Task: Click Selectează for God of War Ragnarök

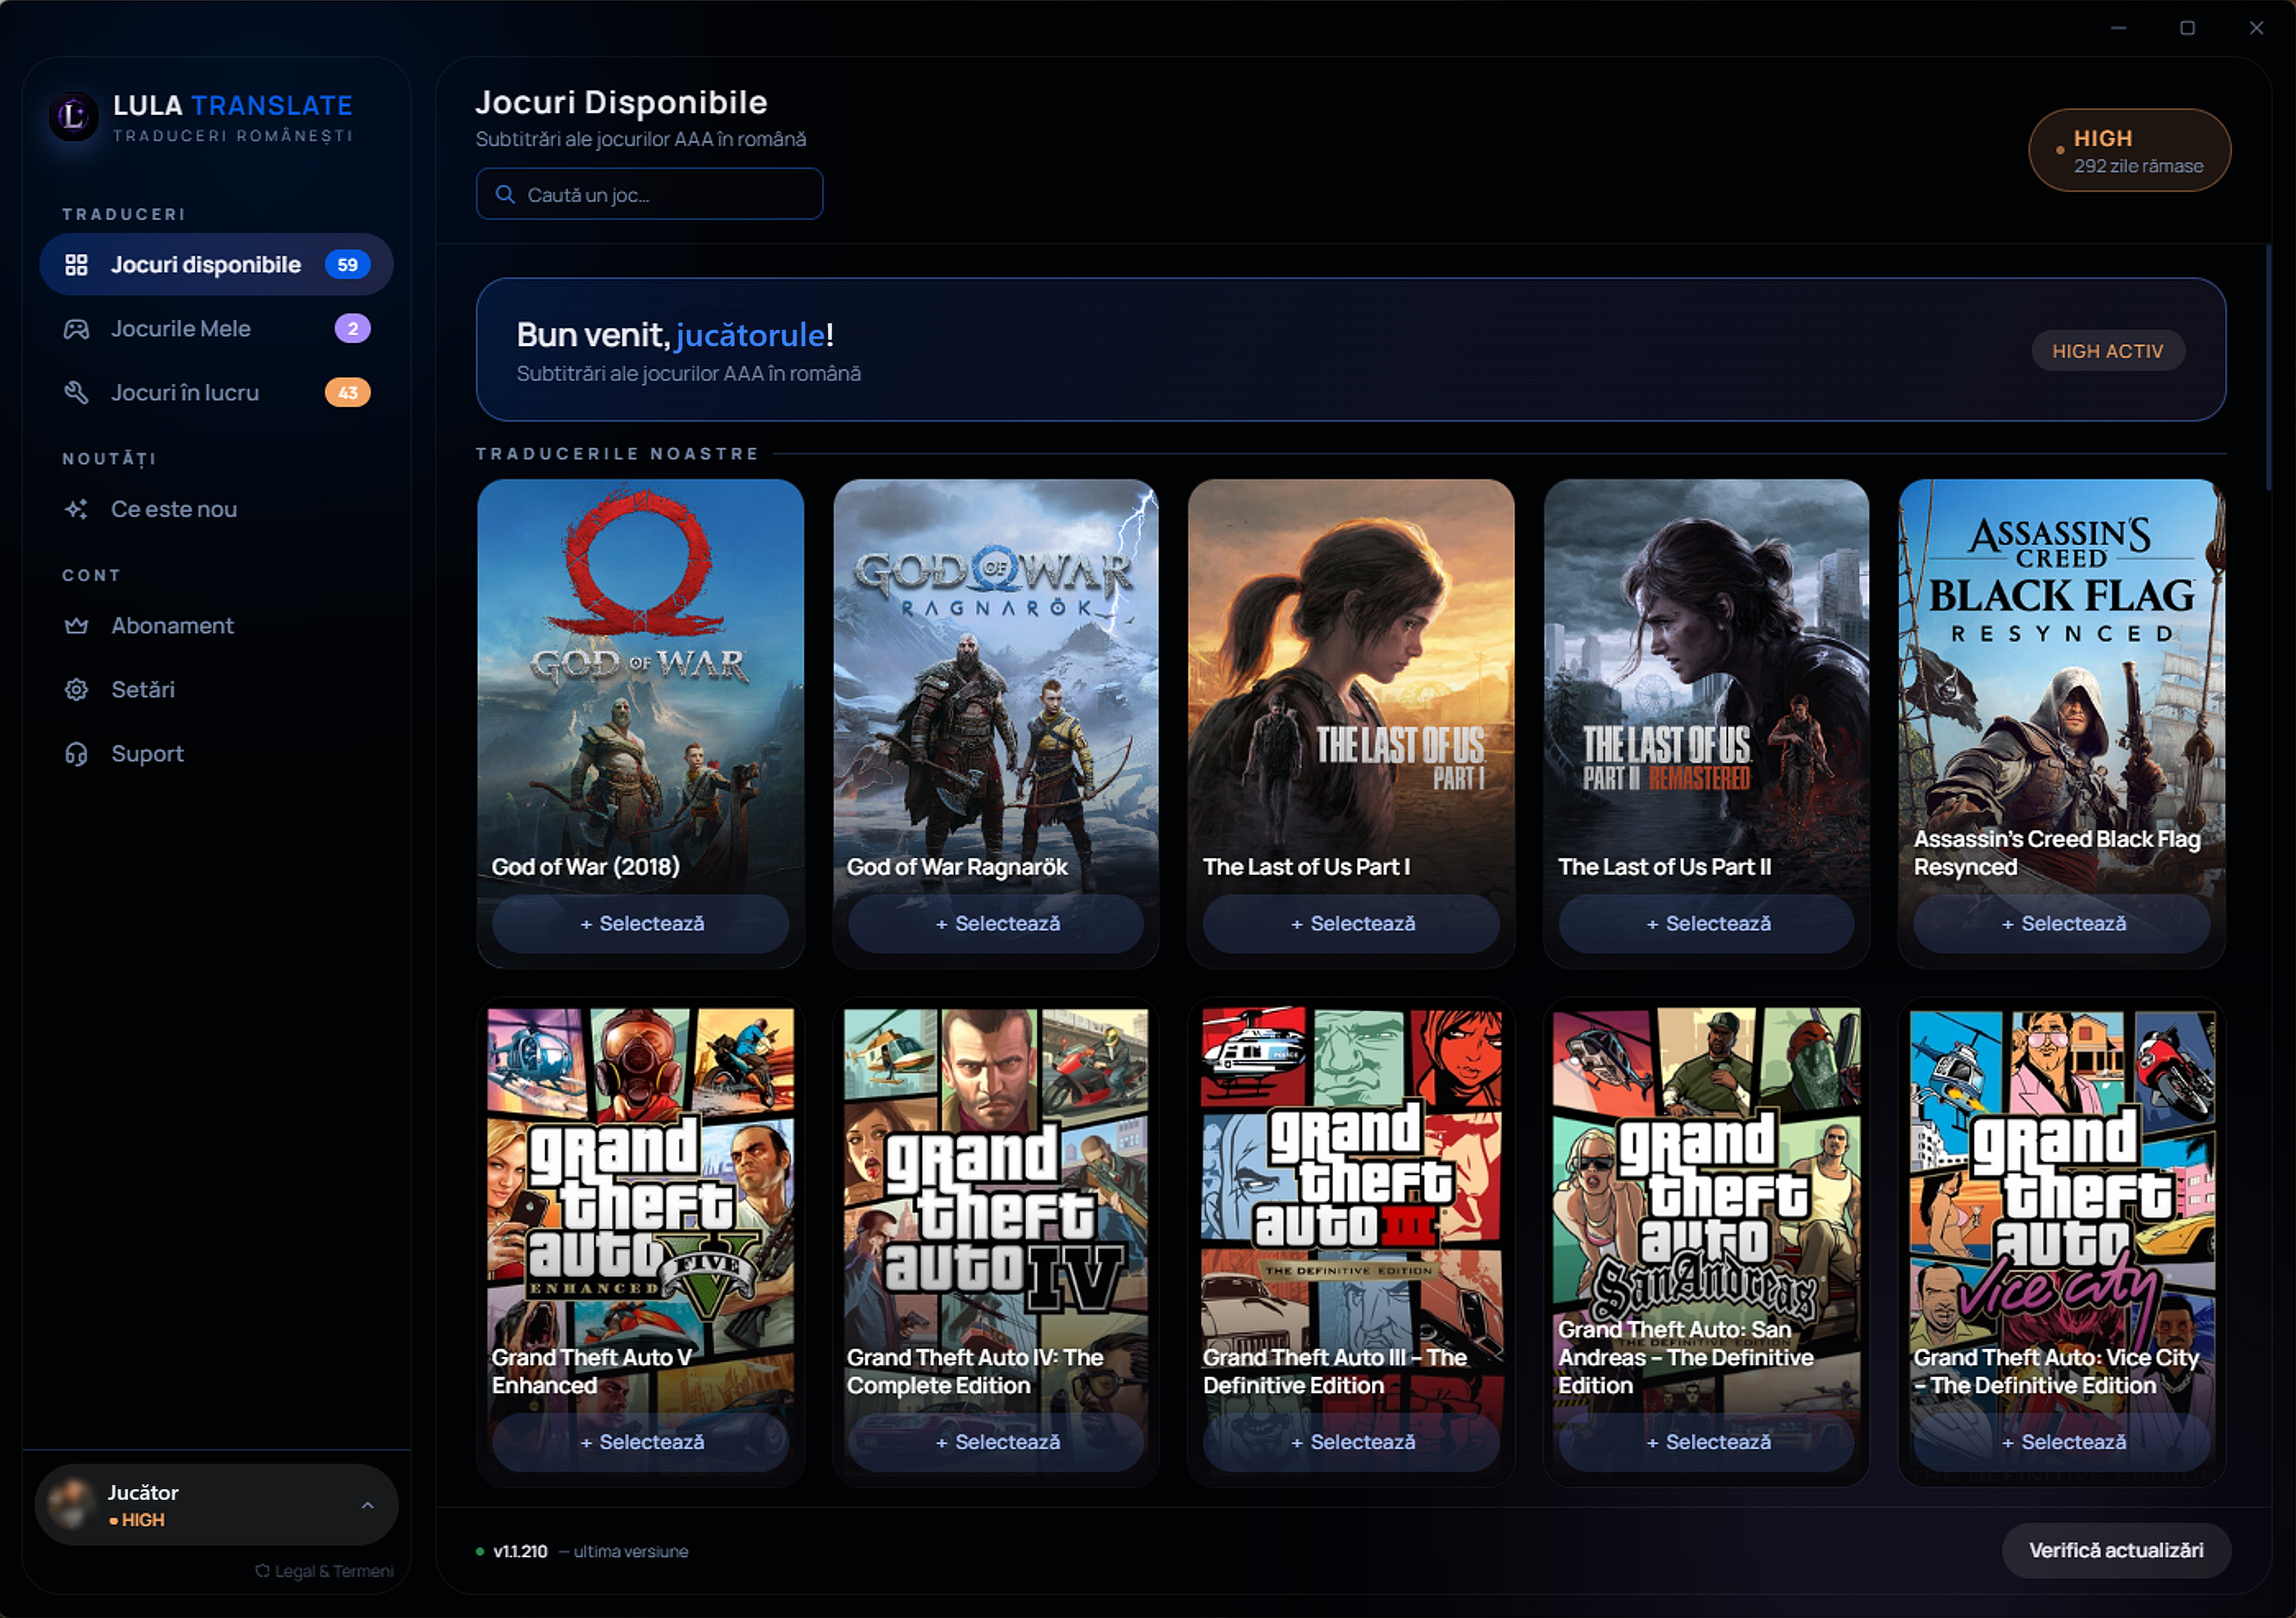Action: point(996,924)
